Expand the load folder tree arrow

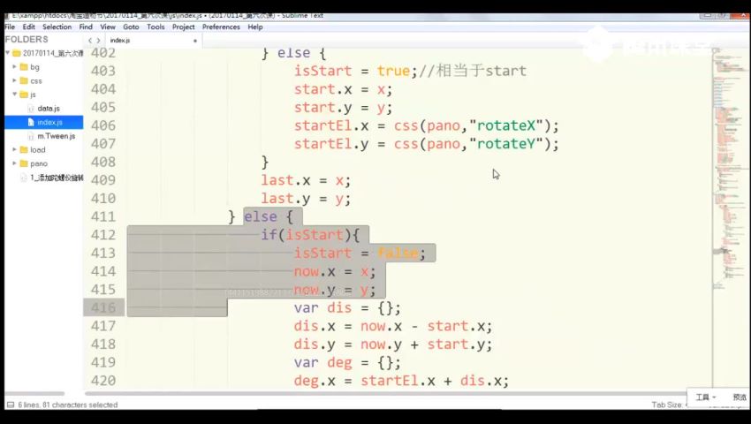click(14, 150)
